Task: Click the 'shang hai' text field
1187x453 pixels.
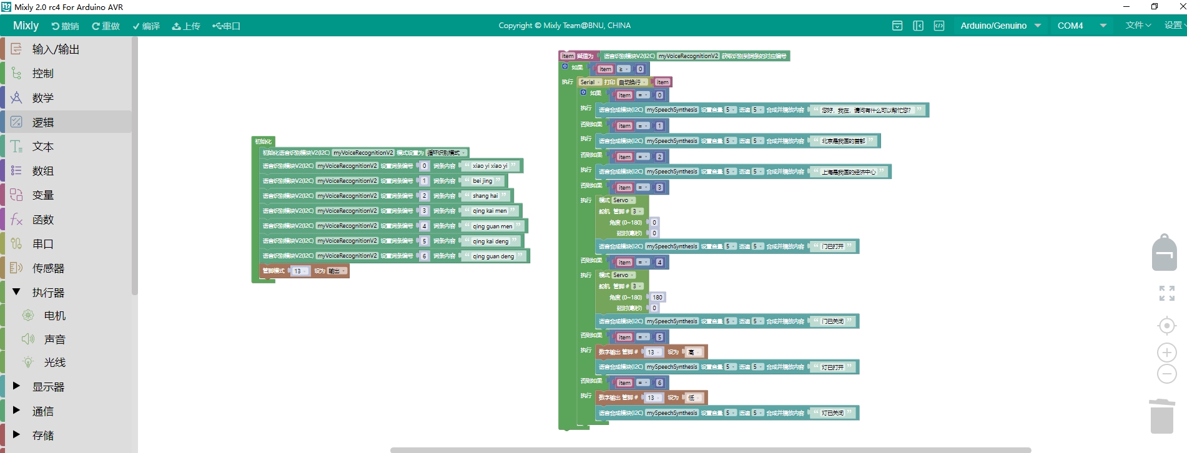Action: pyautogui.click(x=486, y=196)
